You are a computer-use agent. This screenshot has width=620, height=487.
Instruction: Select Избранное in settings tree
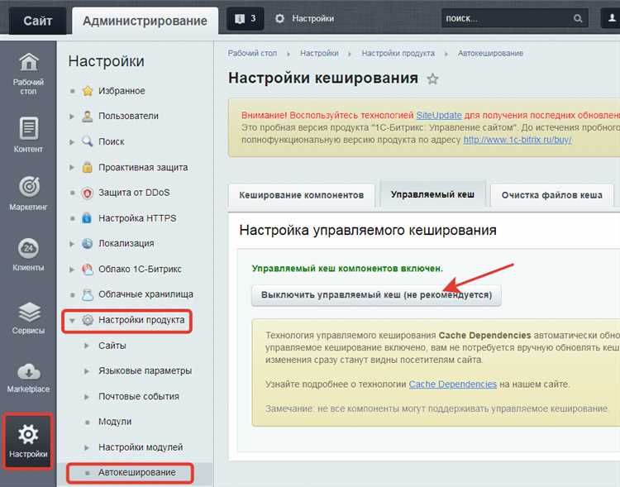122,91
